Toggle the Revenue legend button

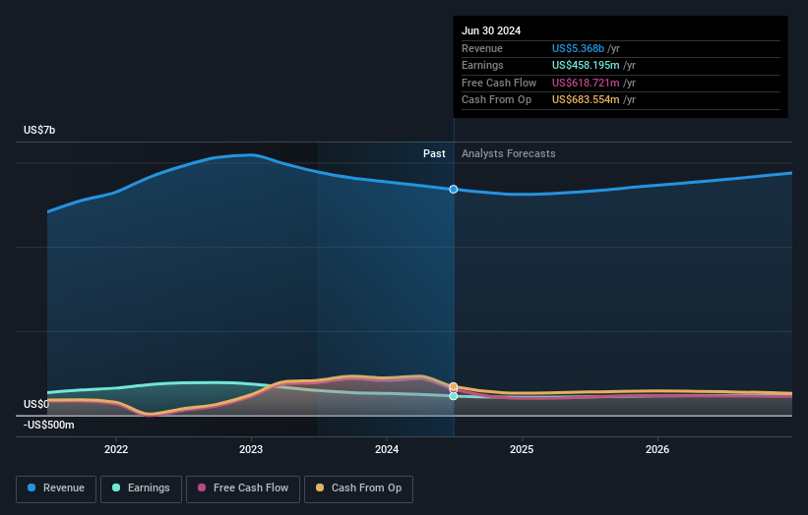56,488
